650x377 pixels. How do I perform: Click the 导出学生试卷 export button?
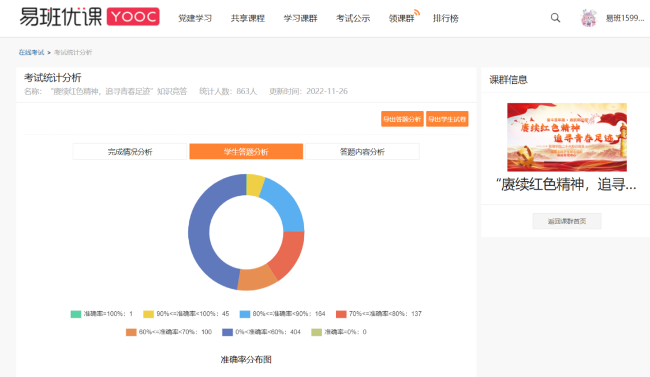(447, 119)
